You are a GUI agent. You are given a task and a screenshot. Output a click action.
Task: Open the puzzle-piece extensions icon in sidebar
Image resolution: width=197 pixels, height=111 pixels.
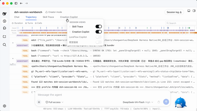(5, 28)
